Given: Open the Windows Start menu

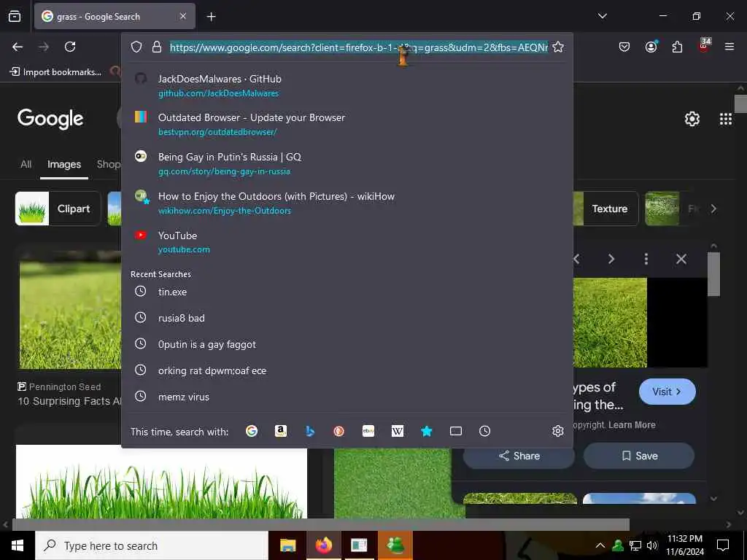Looking at the screenshot, I should [x=18, y=545].
